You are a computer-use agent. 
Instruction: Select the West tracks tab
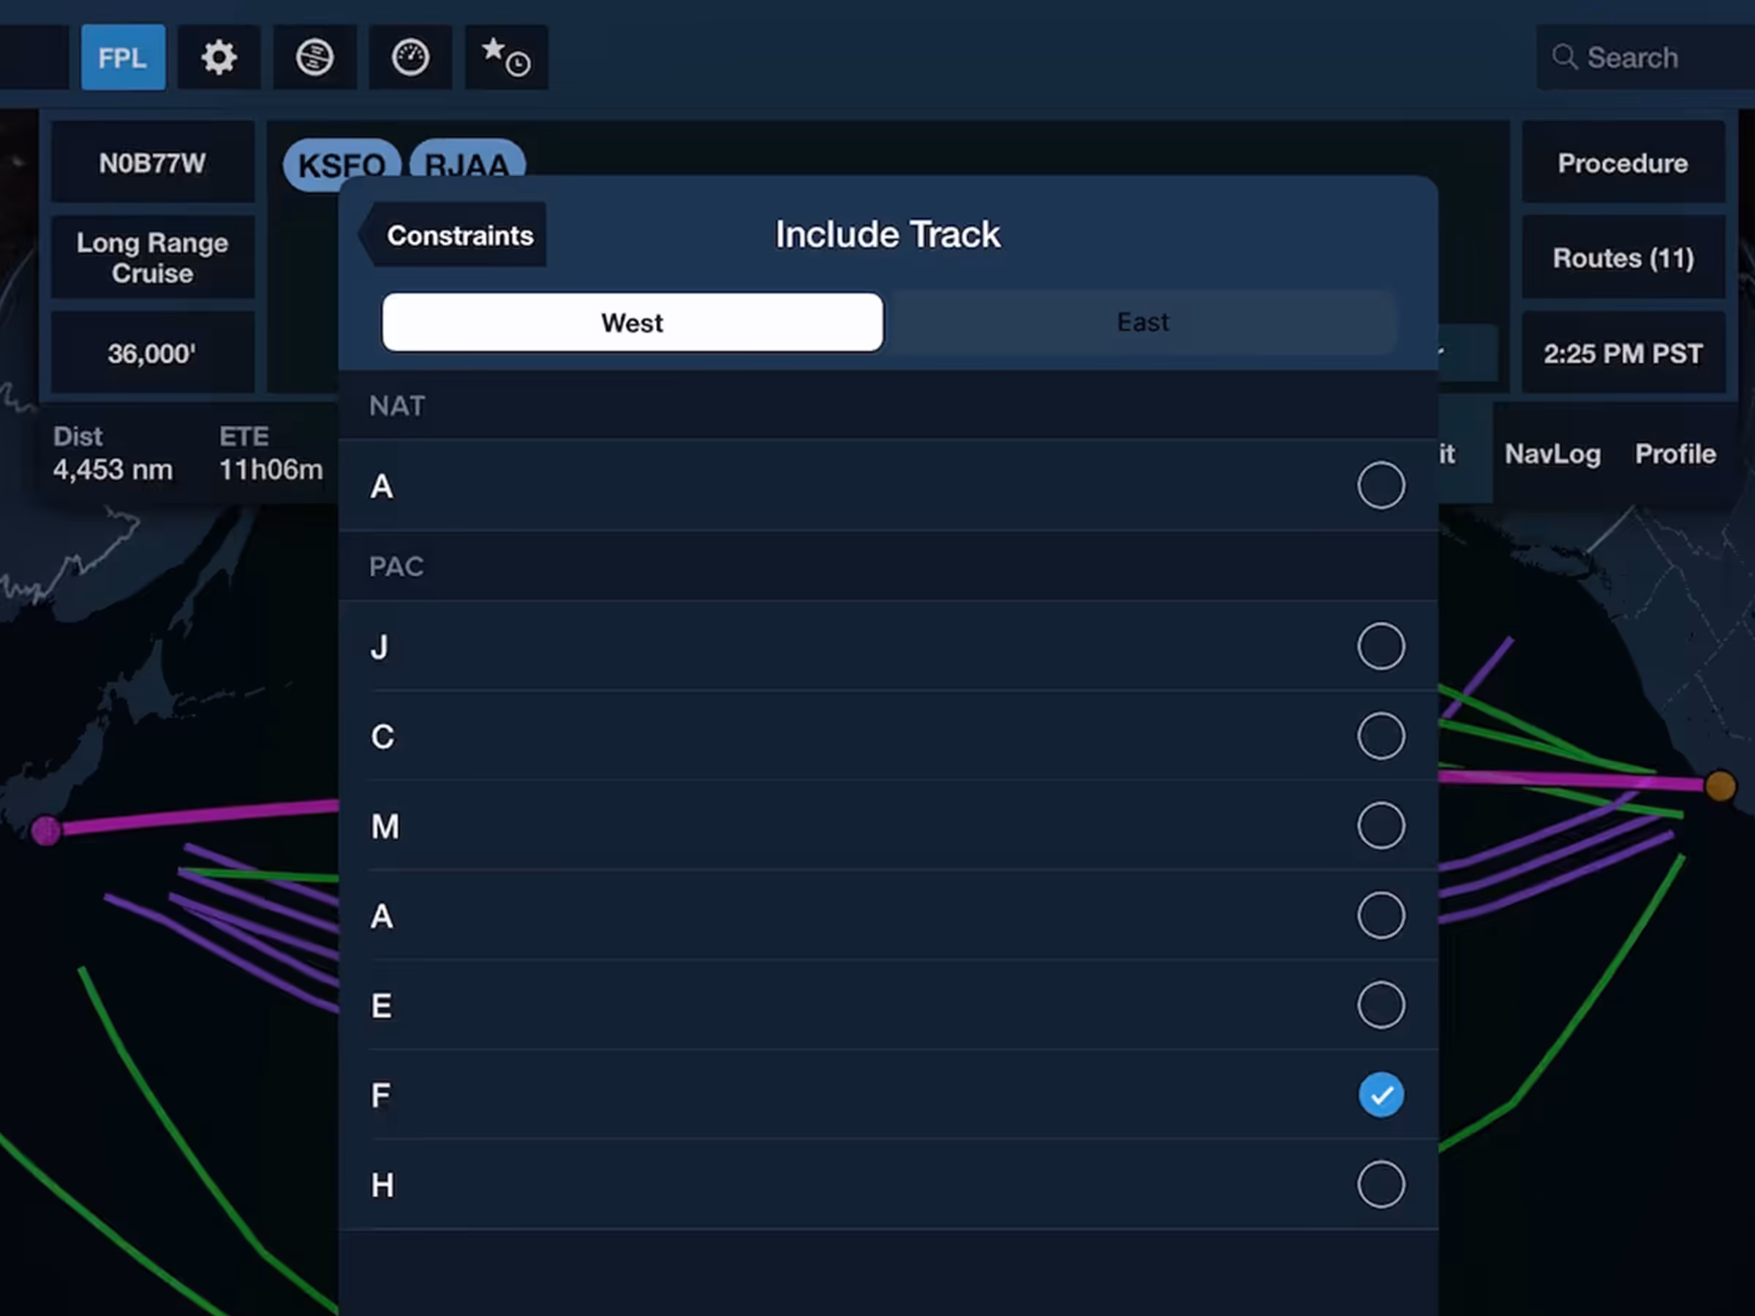pos(632,322)
